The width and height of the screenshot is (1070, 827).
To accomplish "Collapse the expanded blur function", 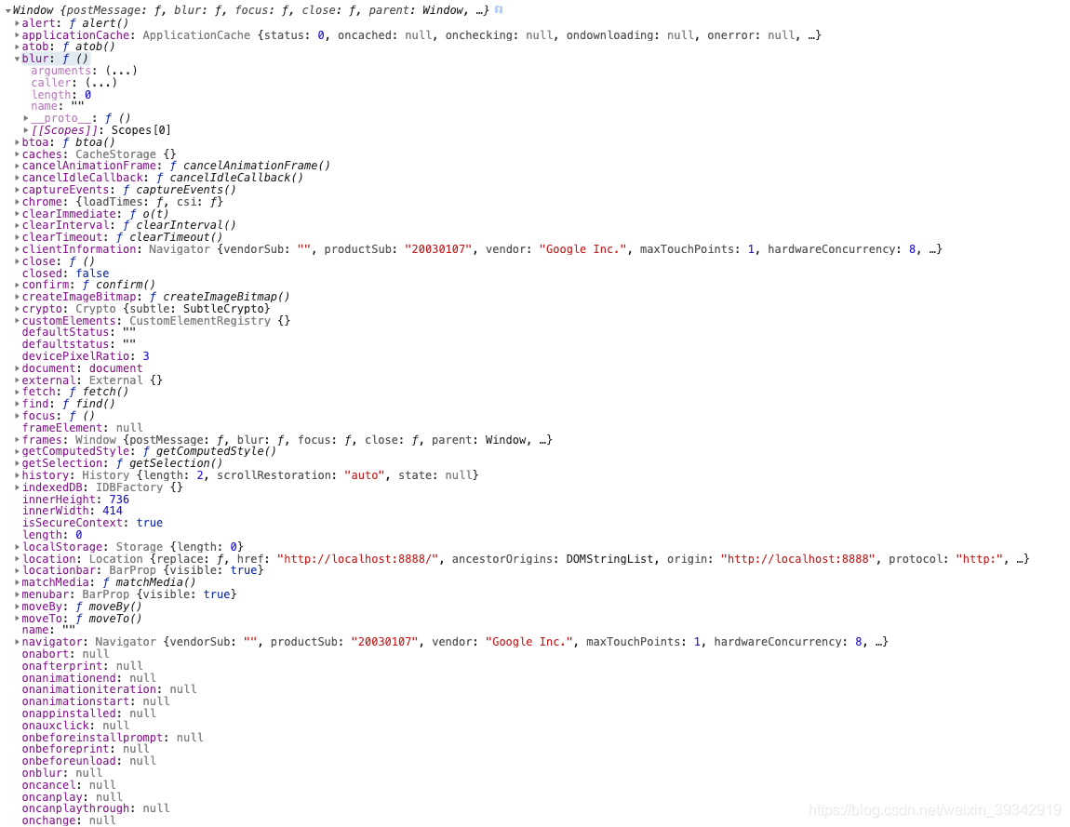I will point(17,59).
